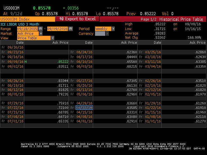The width and height of the screenshot is (207, 155).
Task: Click ask price .62960
Action: coord(131,94)
